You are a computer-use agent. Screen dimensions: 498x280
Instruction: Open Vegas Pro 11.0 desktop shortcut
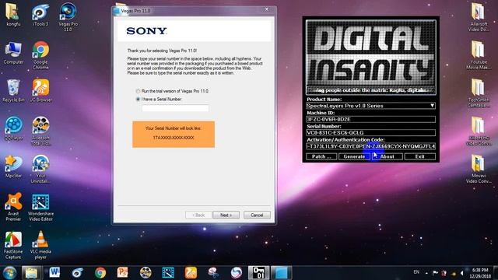(x=68, y=17)
